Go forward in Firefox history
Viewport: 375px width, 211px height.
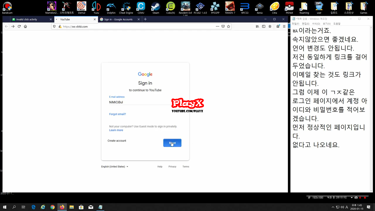coord(13,26)
